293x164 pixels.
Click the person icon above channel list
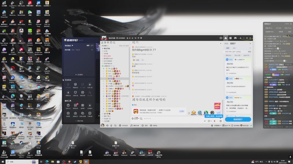pyautogui.click(x=102, y=43)
